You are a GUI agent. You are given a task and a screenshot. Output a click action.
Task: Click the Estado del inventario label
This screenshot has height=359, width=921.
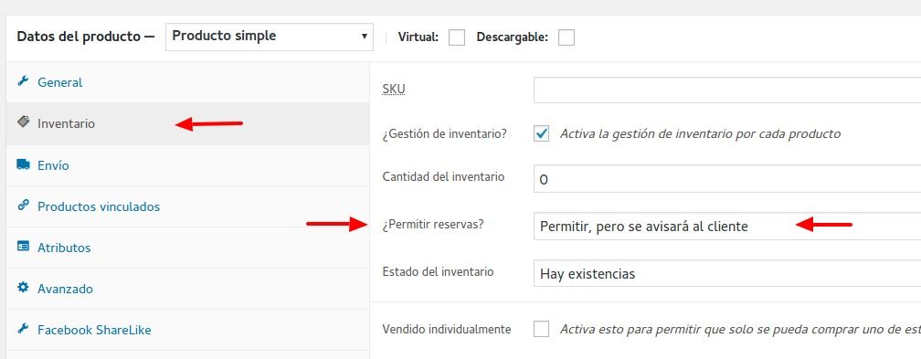pos(438,271)
